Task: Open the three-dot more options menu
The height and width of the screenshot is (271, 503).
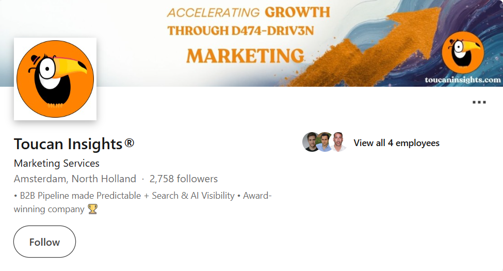Action: 479,102
